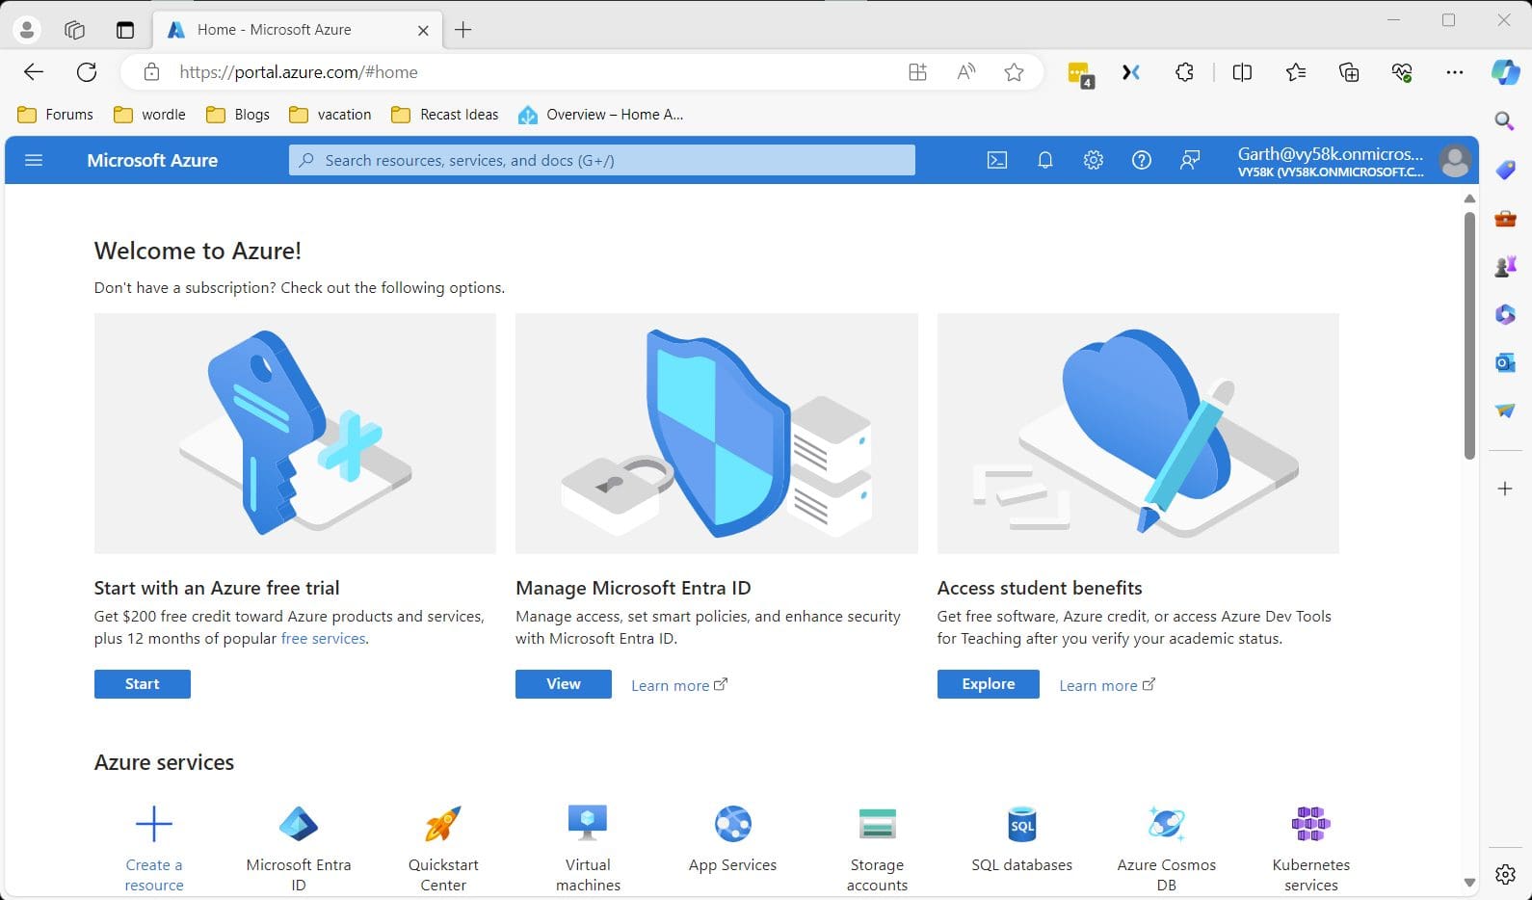Open the notifications bell
The image size is (1532, 900).
coord(1045,160)
